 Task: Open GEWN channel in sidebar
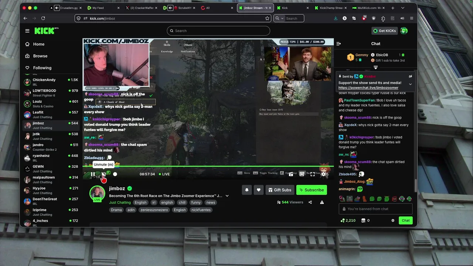point(51,169)
